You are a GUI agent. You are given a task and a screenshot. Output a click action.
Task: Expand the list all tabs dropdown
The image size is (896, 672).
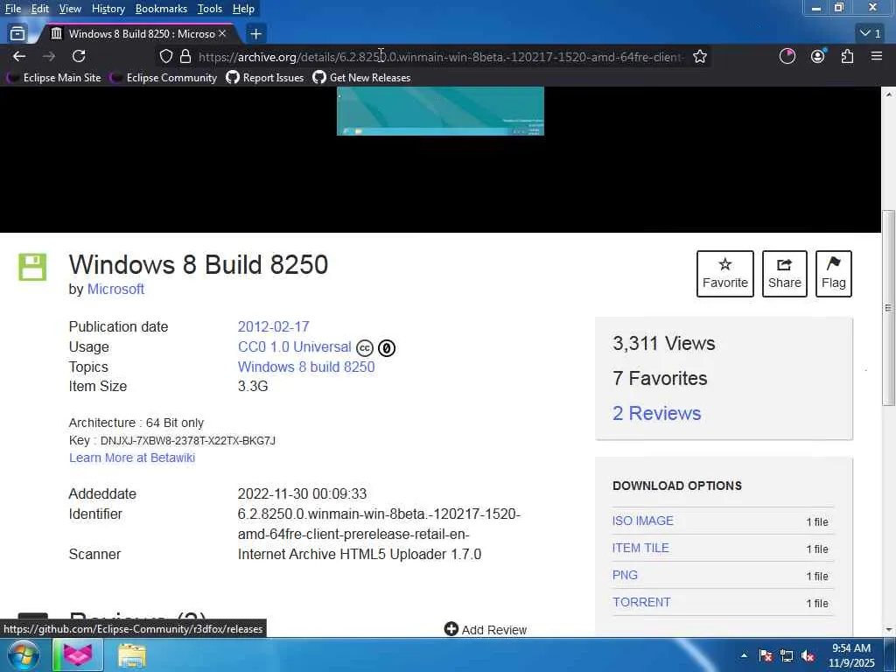click(871, 34)
